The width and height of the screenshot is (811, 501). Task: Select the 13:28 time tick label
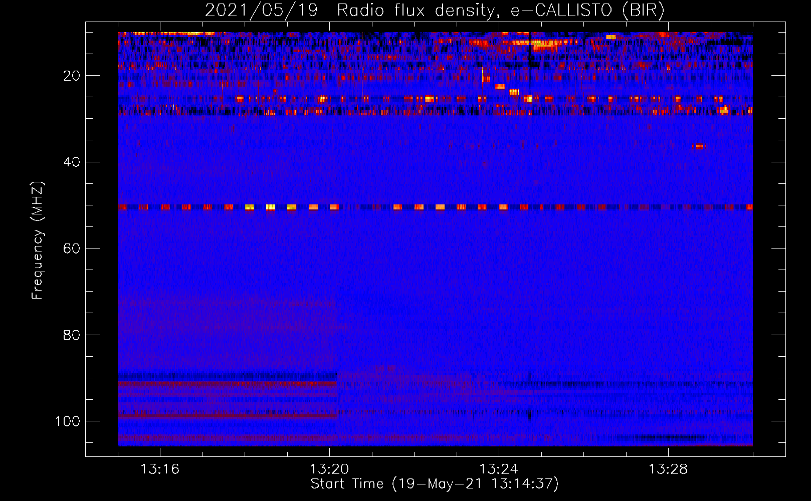[668, 469]
